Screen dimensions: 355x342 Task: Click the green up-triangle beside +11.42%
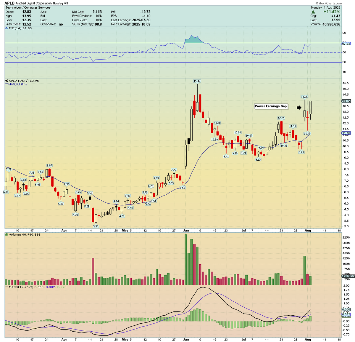(x=313, y=12)
